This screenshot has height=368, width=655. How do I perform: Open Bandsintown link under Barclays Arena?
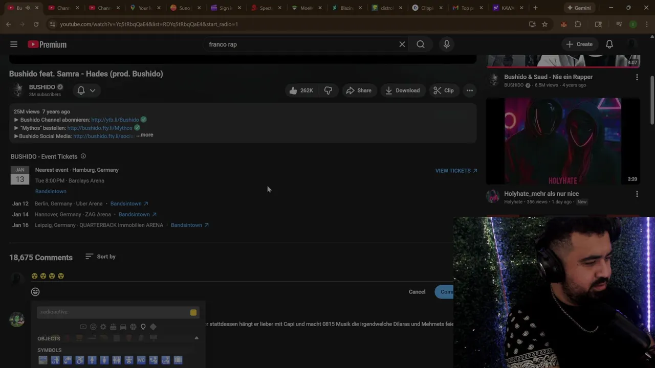click(x=51, y=191)
